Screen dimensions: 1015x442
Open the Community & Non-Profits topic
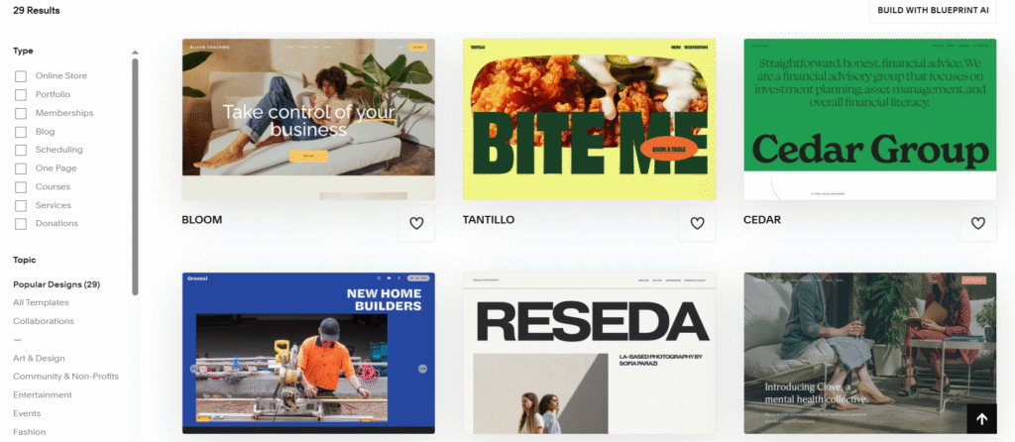(x=66, y=376)
